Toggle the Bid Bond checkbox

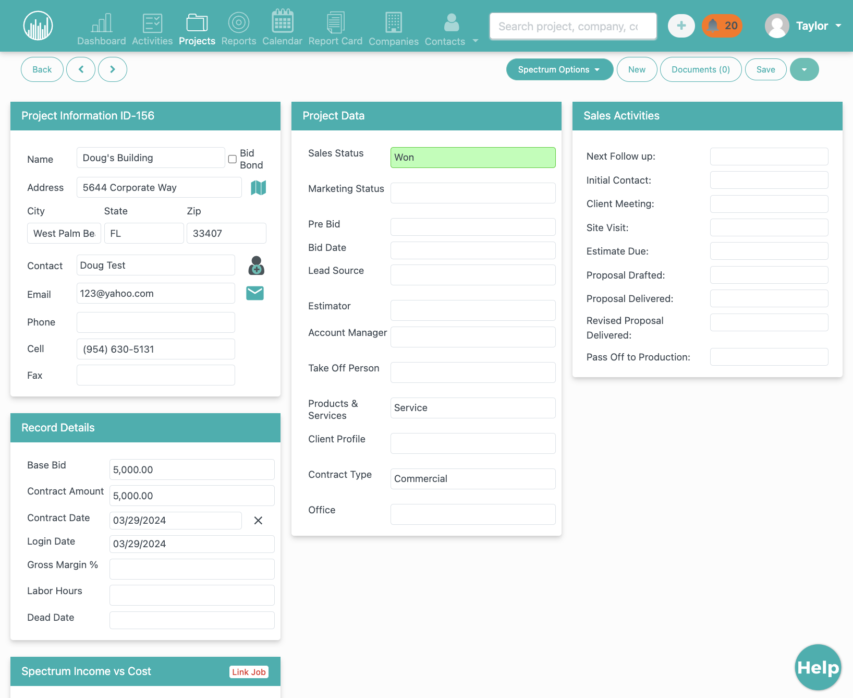click(233, 159)
